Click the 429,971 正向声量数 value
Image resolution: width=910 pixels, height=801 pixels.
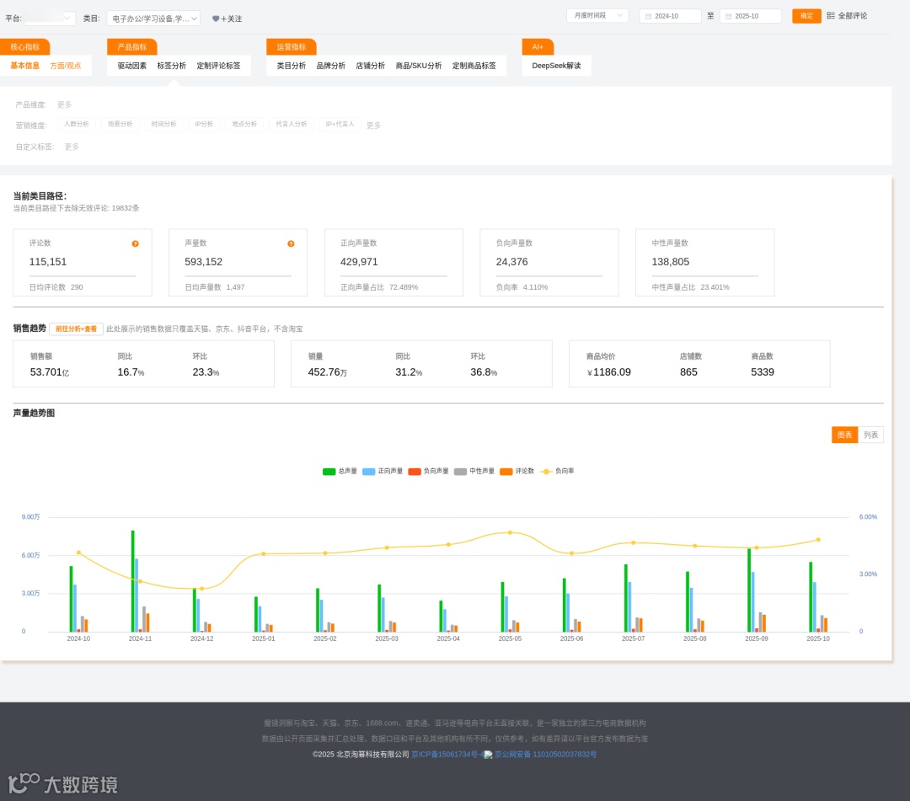(x=359, y=262)
